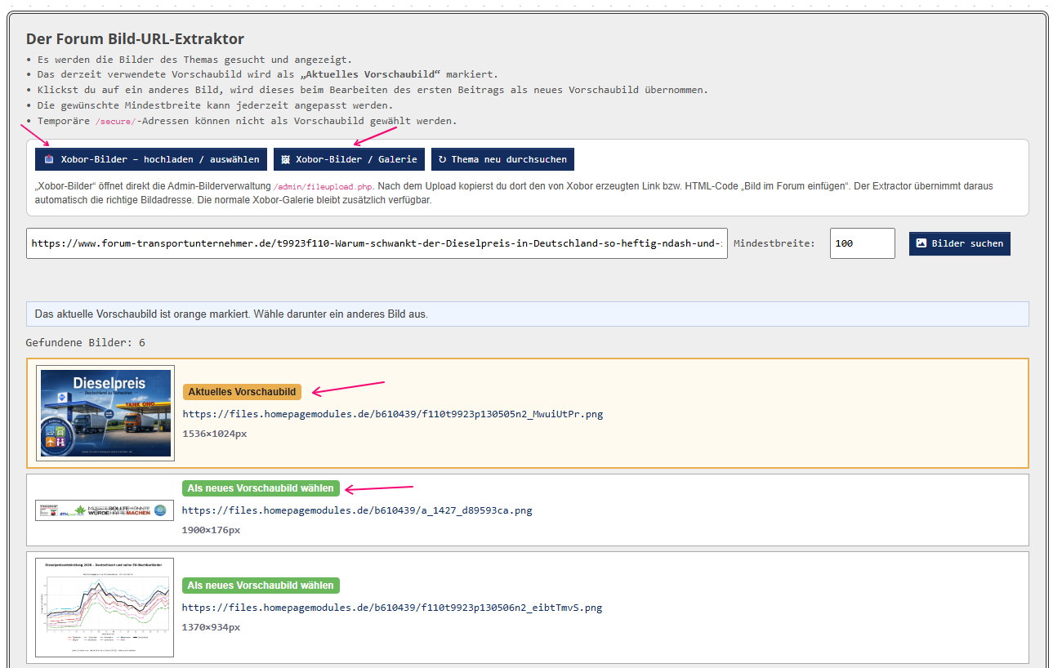Click the a_1427_d89593ca.png image URL

[357, 510]
